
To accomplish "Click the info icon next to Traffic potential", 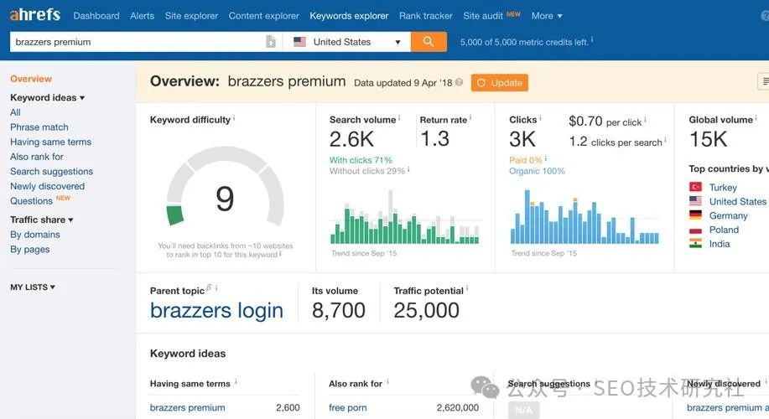I will pos(468,289).
